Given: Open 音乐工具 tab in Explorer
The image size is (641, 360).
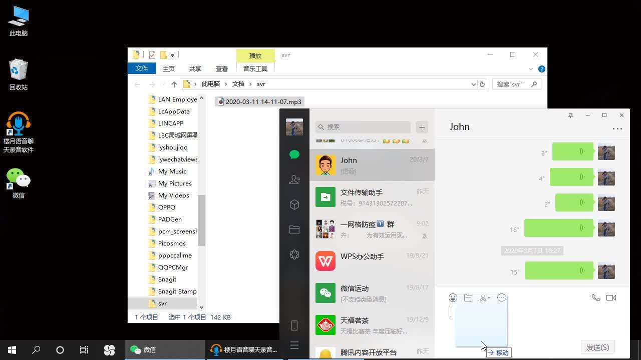Looking at the screenshot, I should (255, 68).
